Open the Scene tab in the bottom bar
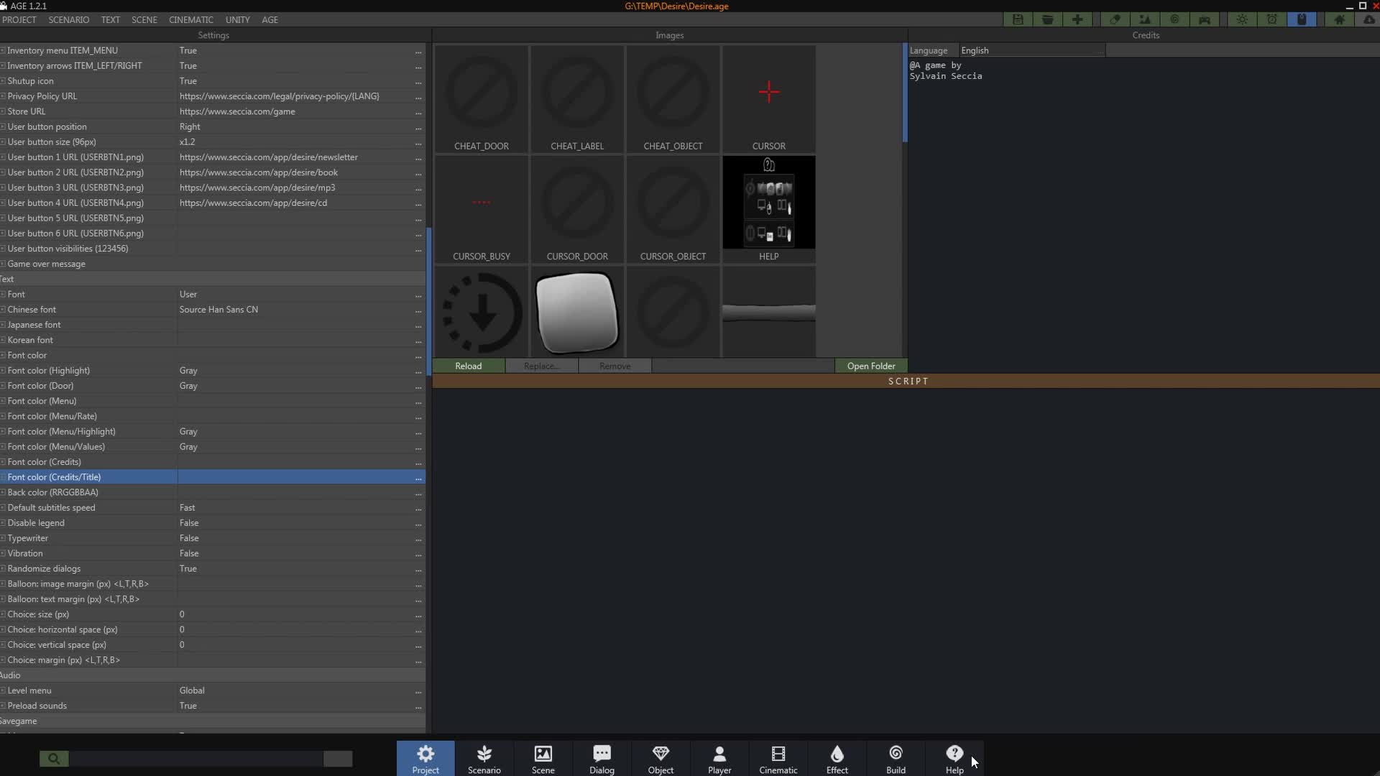 coord(543,759)
